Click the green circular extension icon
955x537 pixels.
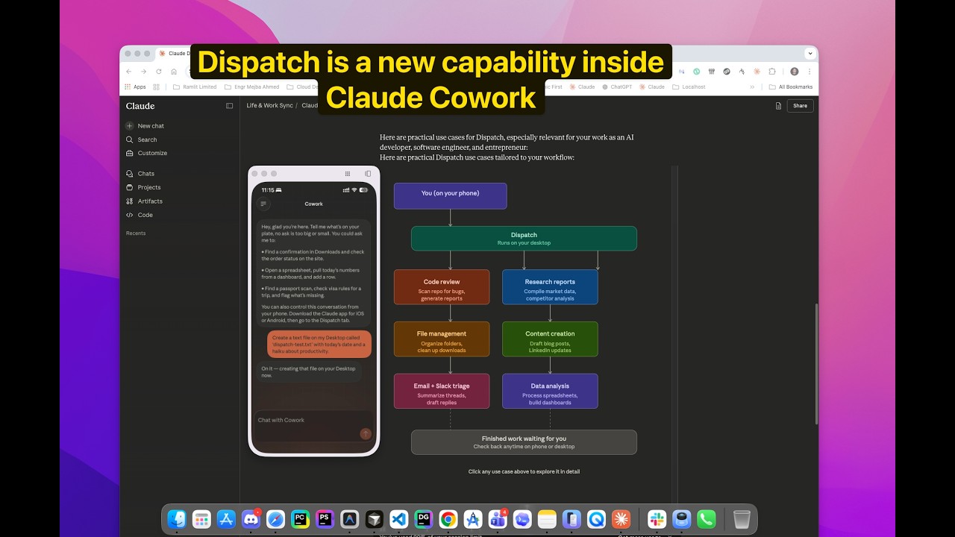tap(696, 72)
